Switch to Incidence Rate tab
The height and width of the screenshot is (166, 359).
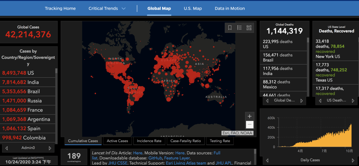click(149, 141)
